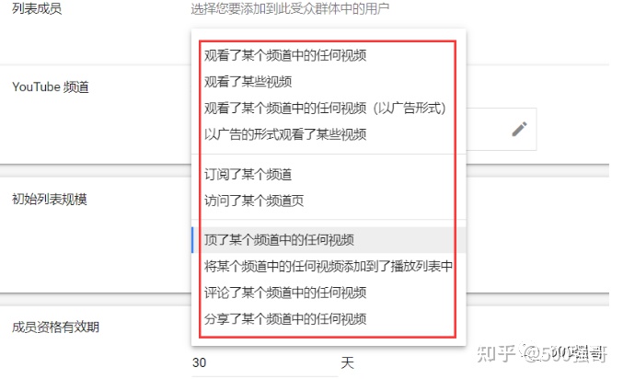Click the 天 unit text
The height and width of the screenshot is (379, 623).
[347, 362]
